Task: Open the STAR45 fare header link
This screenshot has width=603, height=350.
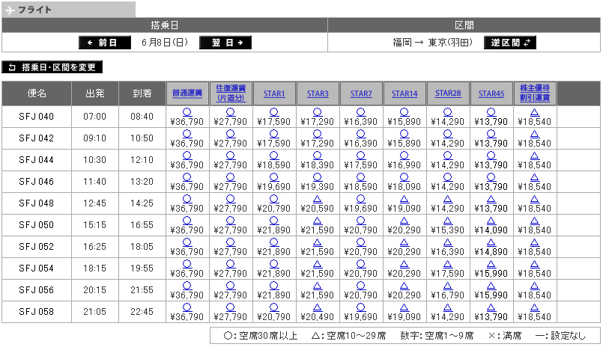Action: (x=491, y=93)
